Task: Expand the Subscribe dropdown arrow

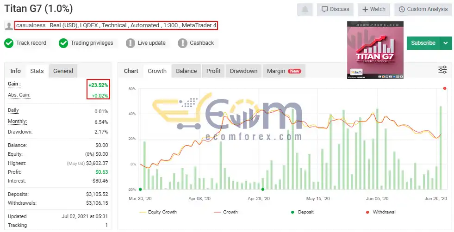Action: tap(446, 43)
